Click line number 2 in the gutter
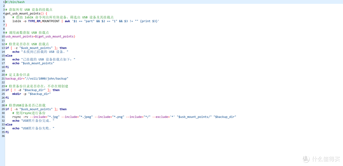This screenshot has height=166, width=343. [4, 6]
